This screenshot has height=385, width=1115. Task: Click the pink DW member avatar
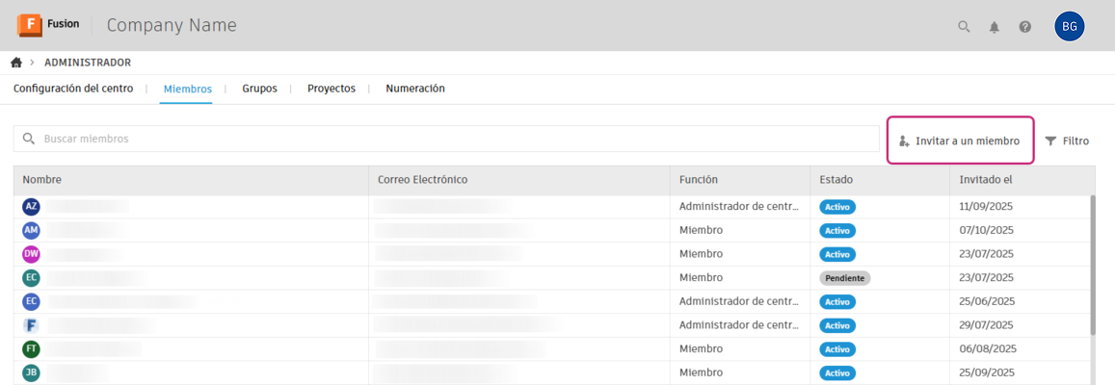click(x=31, y=254)
